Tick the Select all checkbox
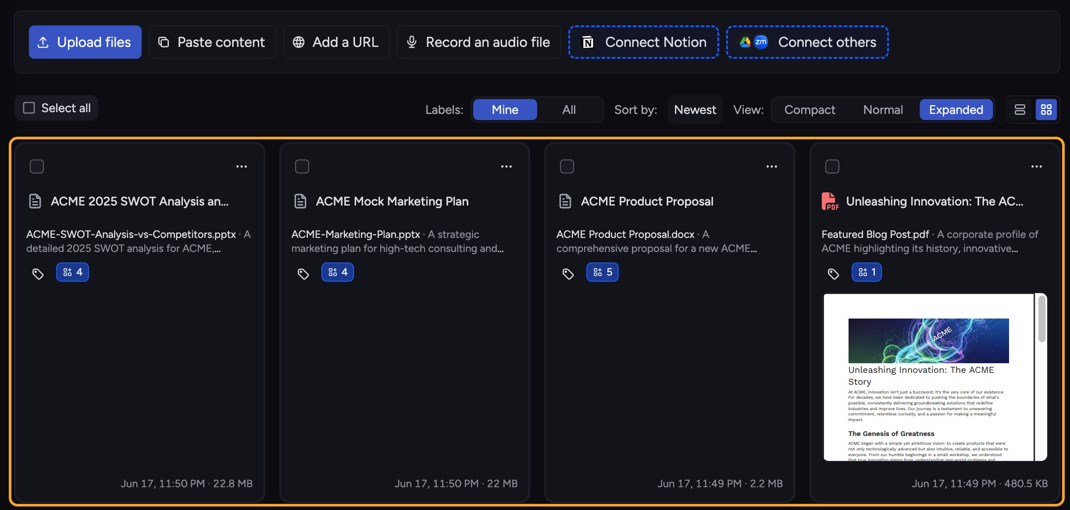Screen dimensions: 1070x510 pos(29,108)
